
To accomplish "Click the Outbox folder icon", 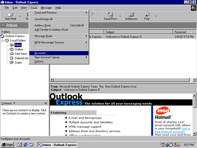I will click(x=12, y=49).
